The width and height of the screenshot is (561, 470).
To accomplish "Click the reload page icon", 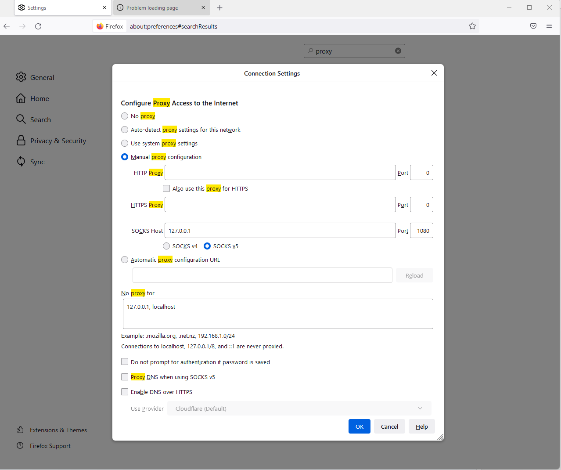I will click(x=38, y=26).
